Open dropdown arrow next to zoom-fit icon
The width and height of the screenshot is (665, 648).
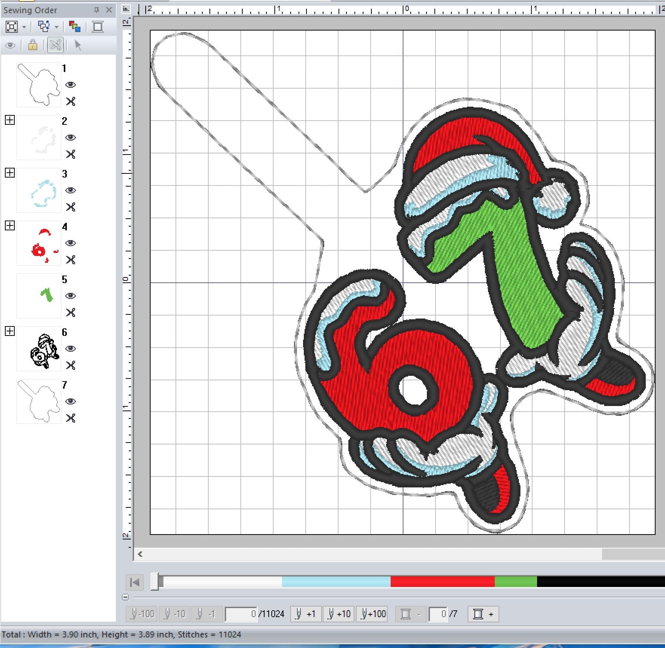(x=24, y=27)
